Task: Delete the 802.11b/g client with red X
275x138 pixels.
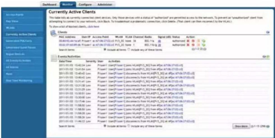Action: 188,45
